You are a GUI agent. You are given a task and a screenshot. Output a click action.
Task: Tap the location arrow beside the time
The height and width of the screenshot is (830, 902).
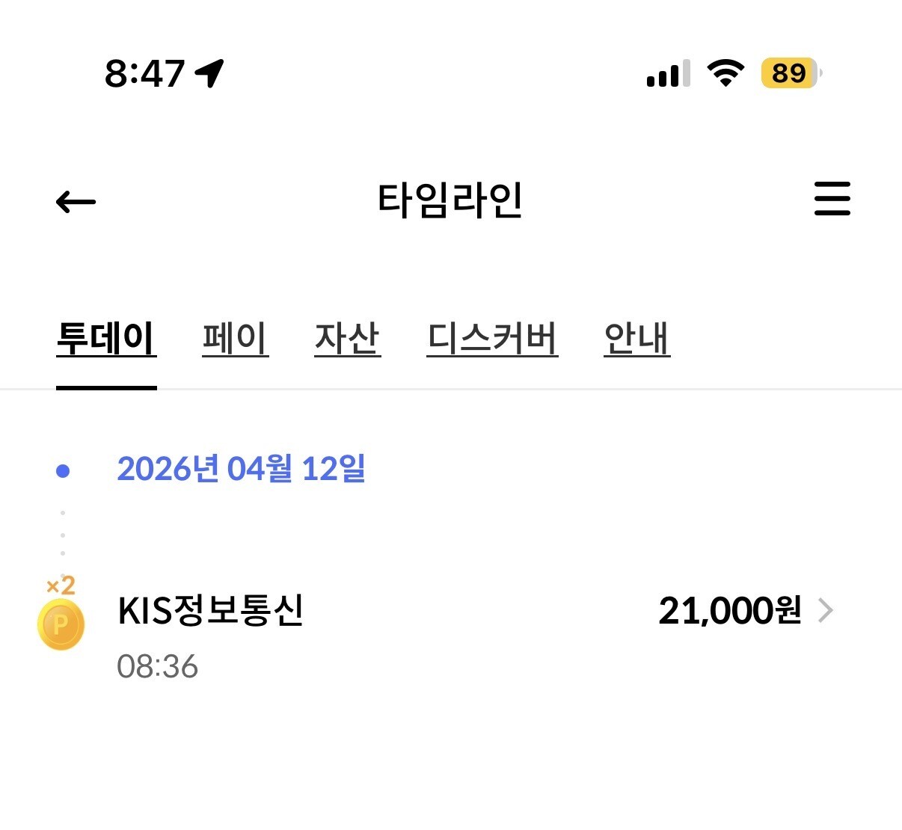coord(209,73)
